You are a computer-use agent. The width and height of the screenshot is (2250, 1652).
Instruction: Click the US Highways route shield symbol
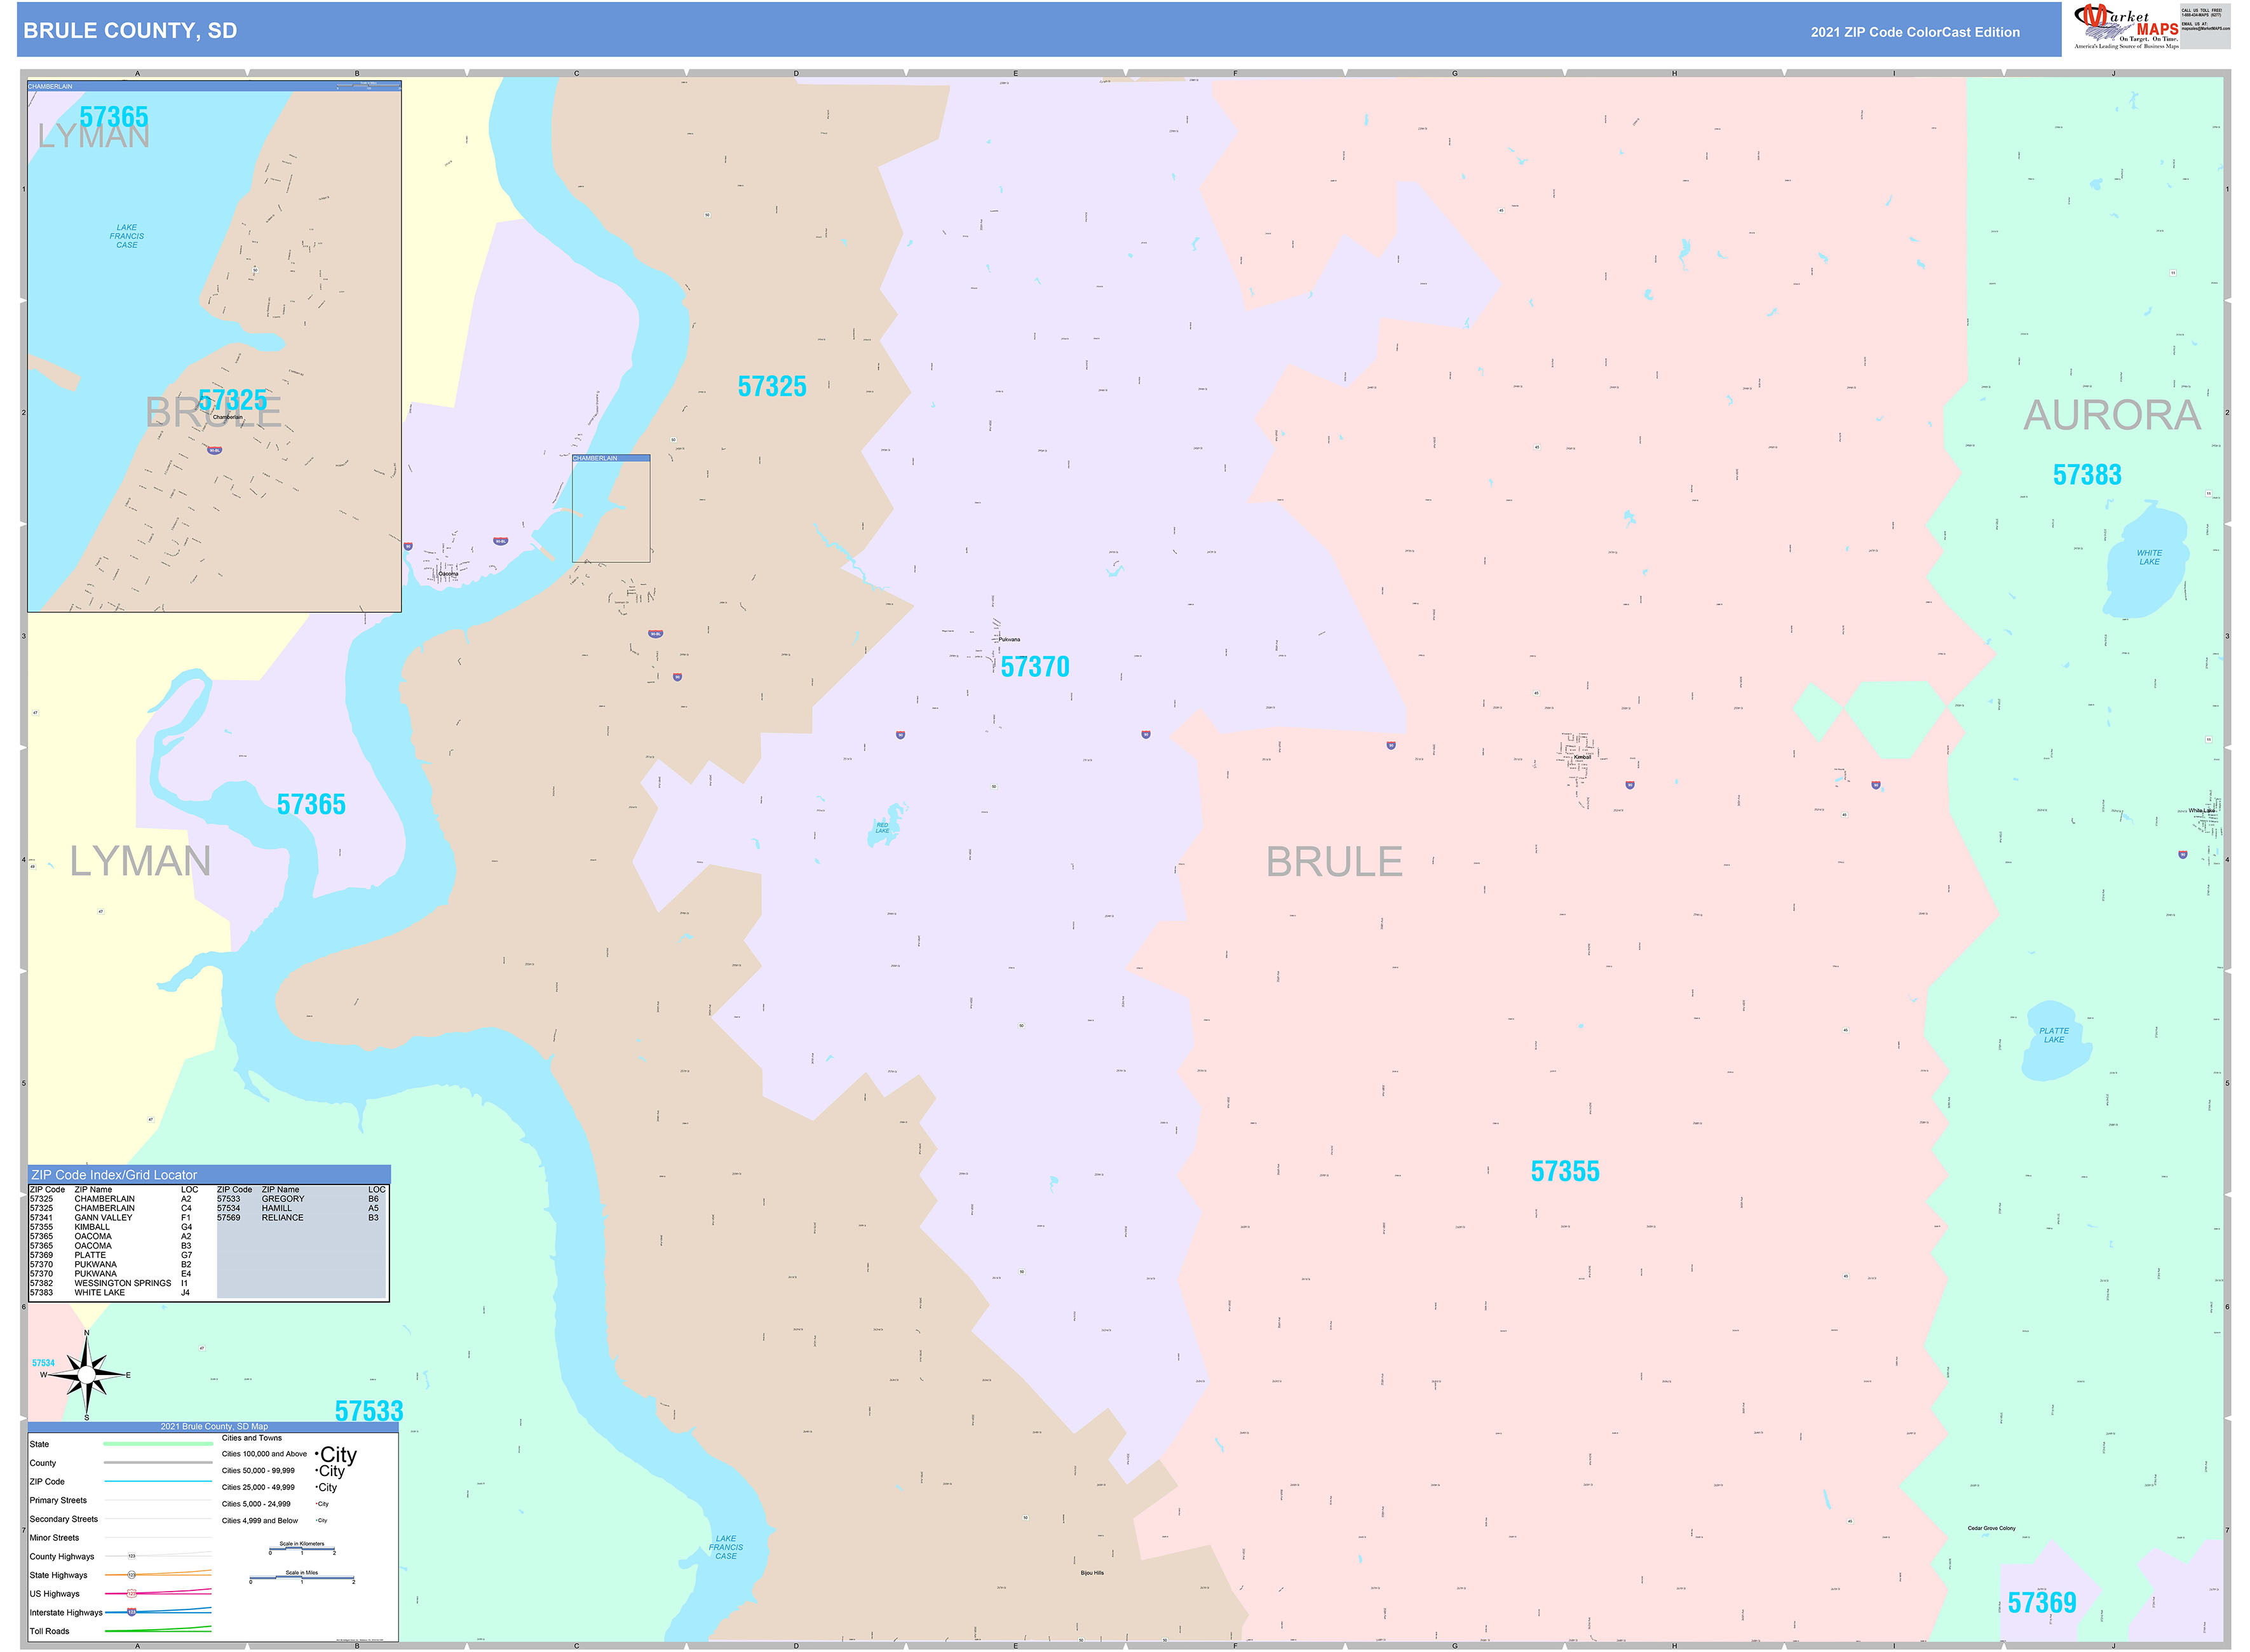[x=132, y=1594]
